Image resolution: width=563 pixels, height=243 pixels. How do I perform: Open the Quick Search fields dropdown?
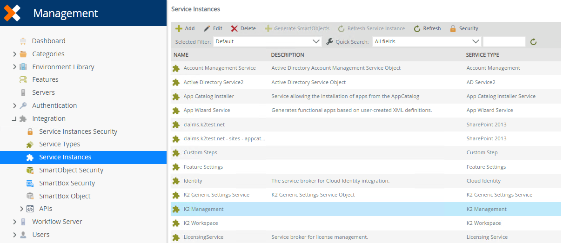pyautogui.click(x=427, y=42)
